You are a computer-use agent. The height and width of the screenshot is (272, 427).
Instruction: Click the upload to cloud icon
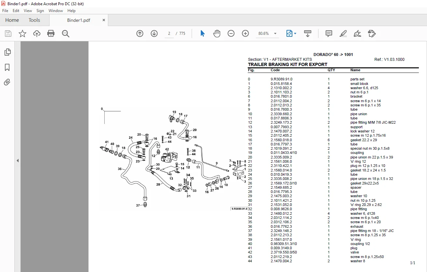tap(37, 34)
